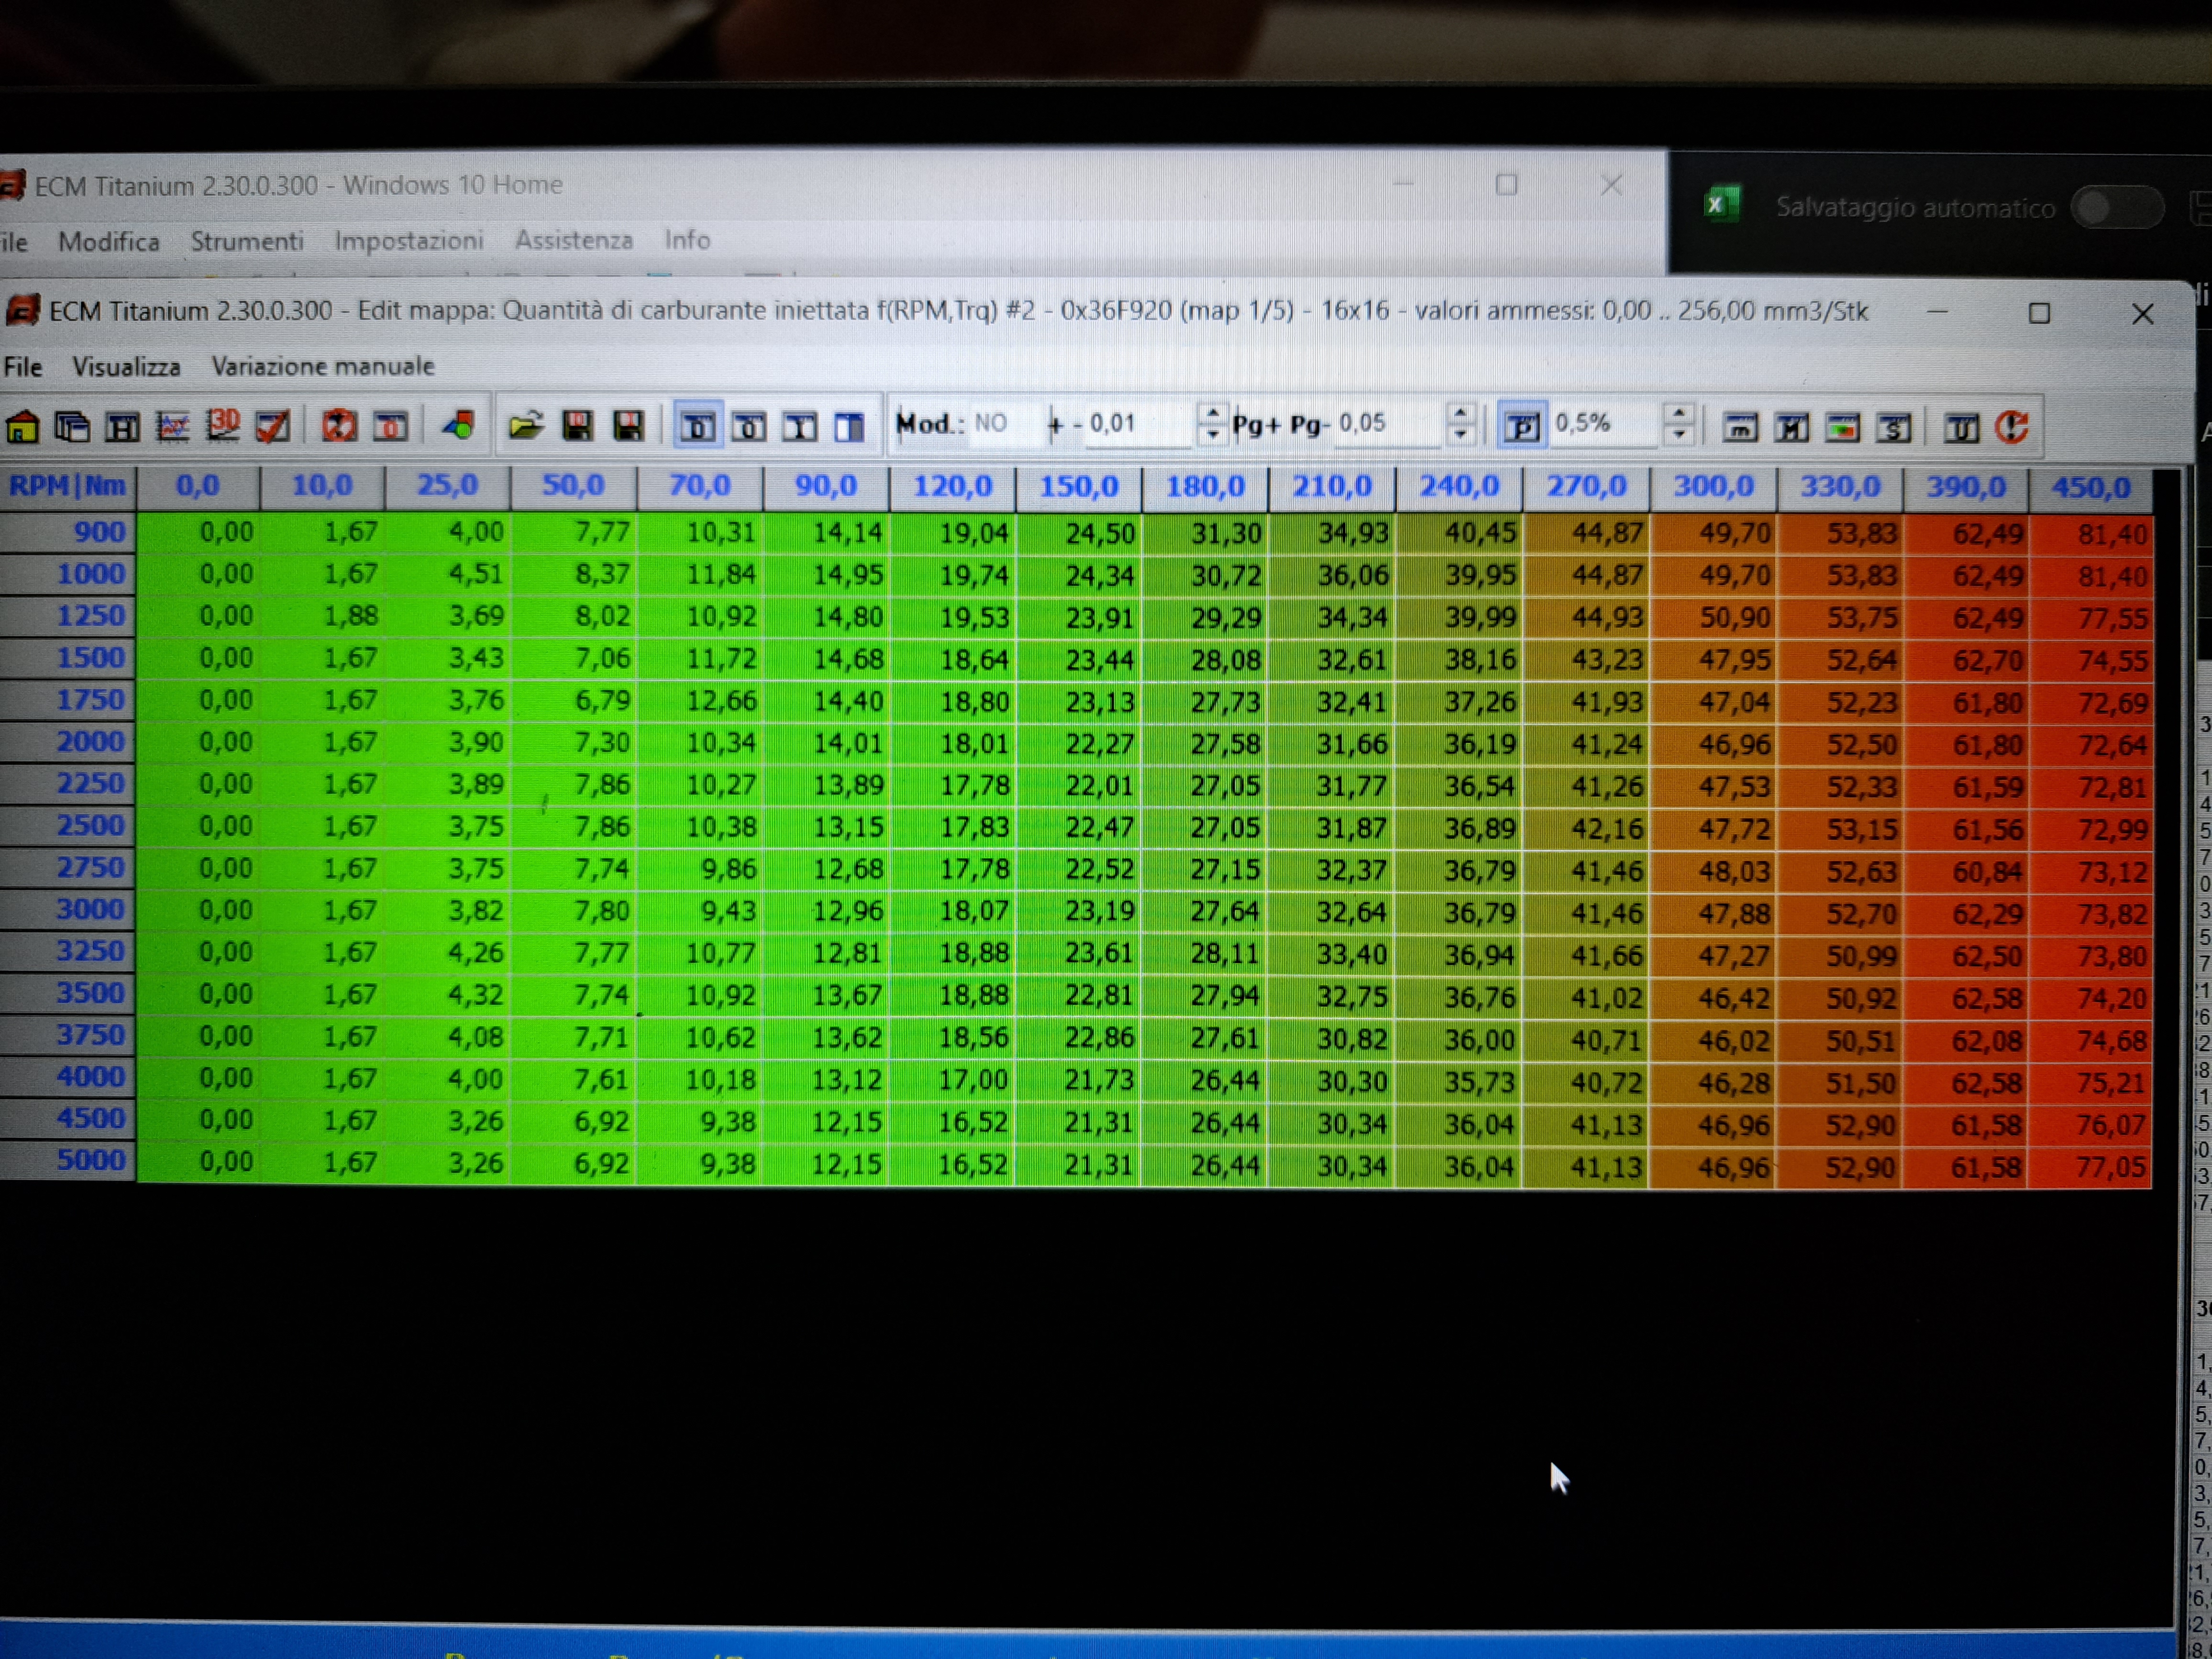
Task: Select the 3000 RPM row header
Action: coord(90,910)
